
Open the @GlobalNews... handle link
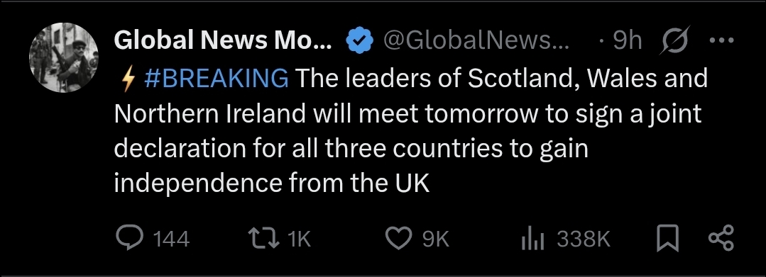pos(476,41)
